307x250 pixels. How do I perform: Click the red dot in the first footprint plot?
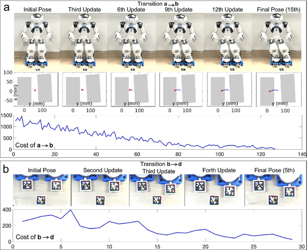point(35,90)
